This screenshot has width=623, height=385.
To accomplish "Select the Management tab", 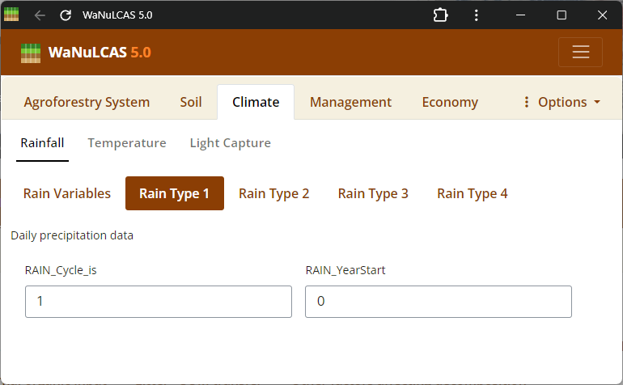I will [350, 102].
